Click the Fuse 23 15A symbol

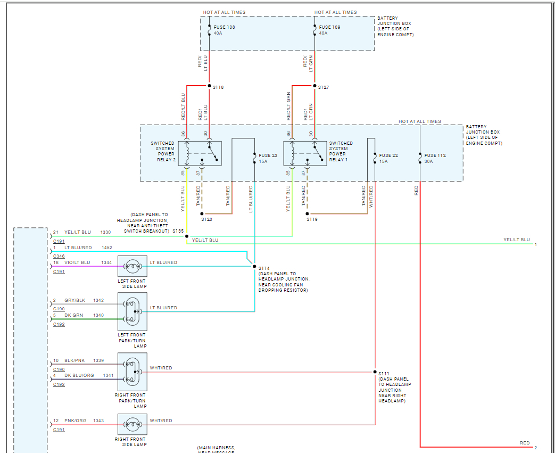tap(254, 158)
